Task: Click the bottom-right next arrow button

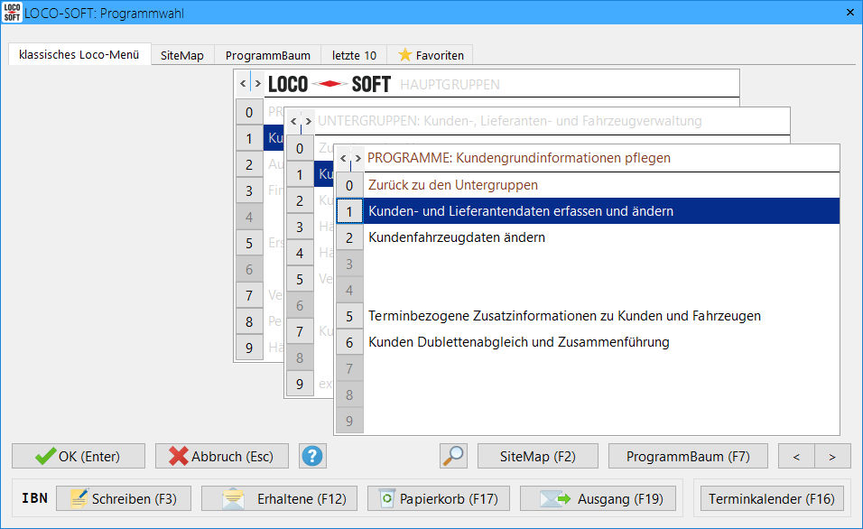Action: (832, 456)
